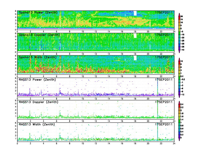Click the 17SEP2011 date in RASS13 Power panel
The width and height of the screenshot is (200, 154).
tap(164, 80)
